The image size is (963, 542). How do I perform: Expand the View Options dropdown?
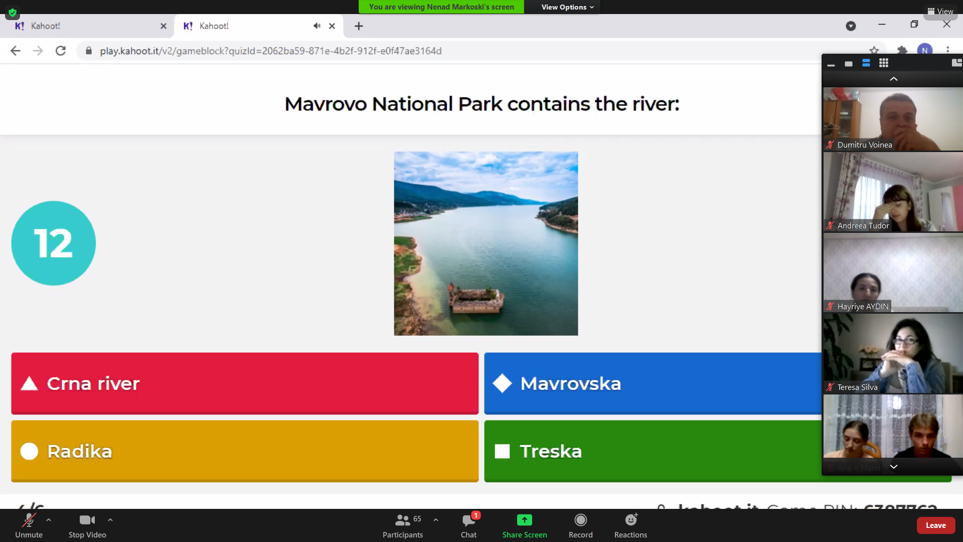567,7
